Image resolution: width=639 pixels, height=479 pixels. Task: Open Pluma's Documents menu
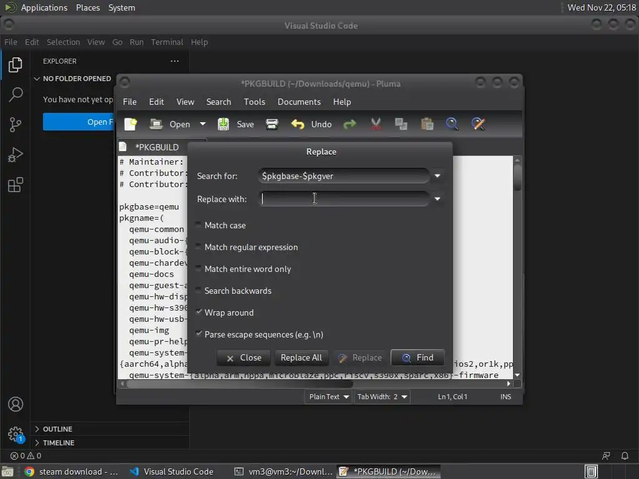tap(299, 102)
